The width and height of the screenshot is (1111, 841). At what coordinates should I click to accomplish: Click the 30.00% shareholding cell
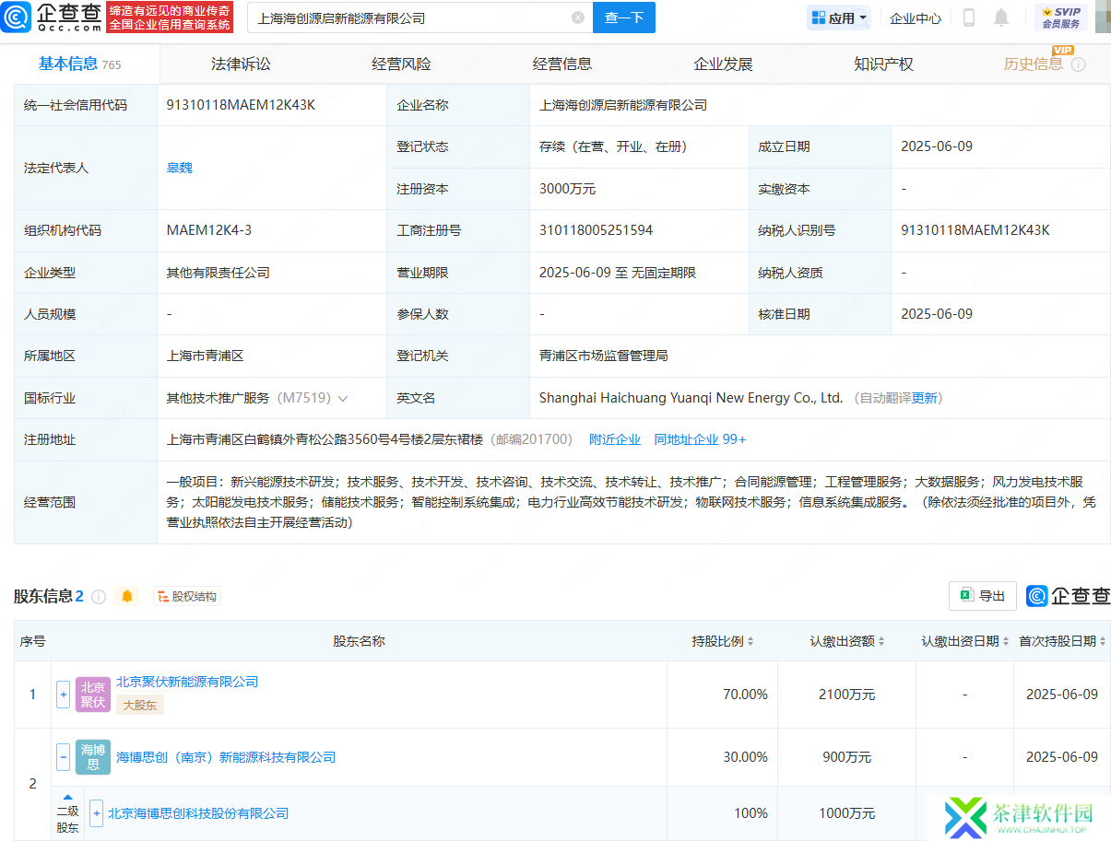(745, 757)
